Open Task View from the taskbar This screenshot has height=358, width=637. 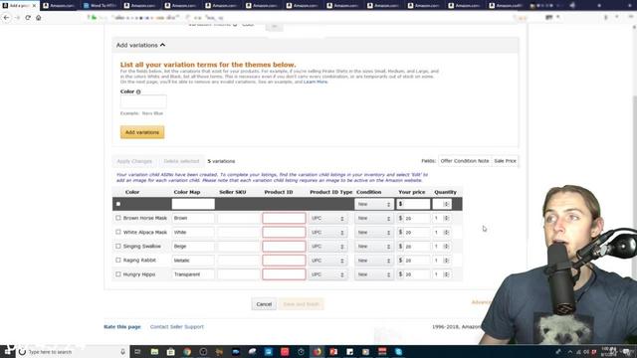(x=137, y=352)
